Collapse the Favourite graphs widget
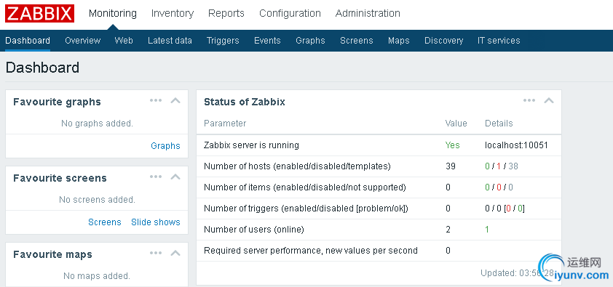The image size is (613, 287). (175, 100)
